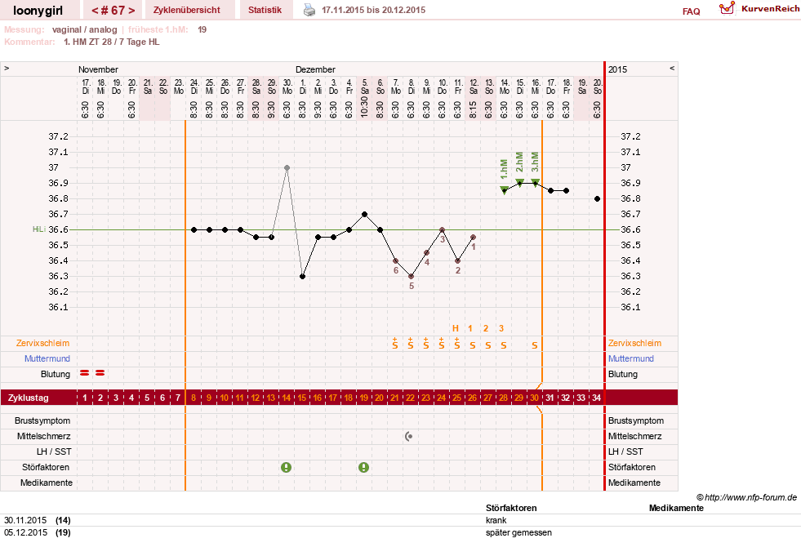Click the 3.hM green triangle marker
The image size is (801, 556).
pyautogui.click(x=536, y=182)
